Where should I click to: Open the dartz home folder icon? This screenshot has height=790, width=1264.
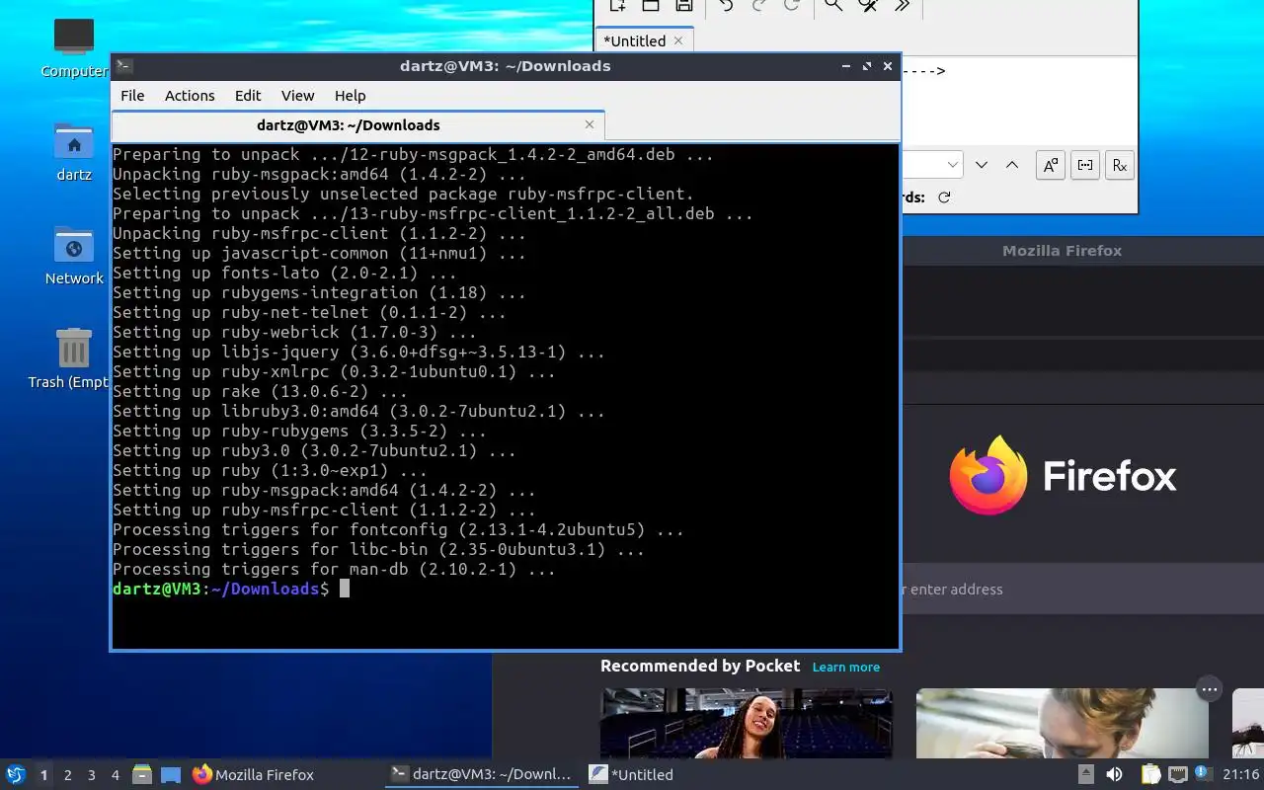(74, 151)
